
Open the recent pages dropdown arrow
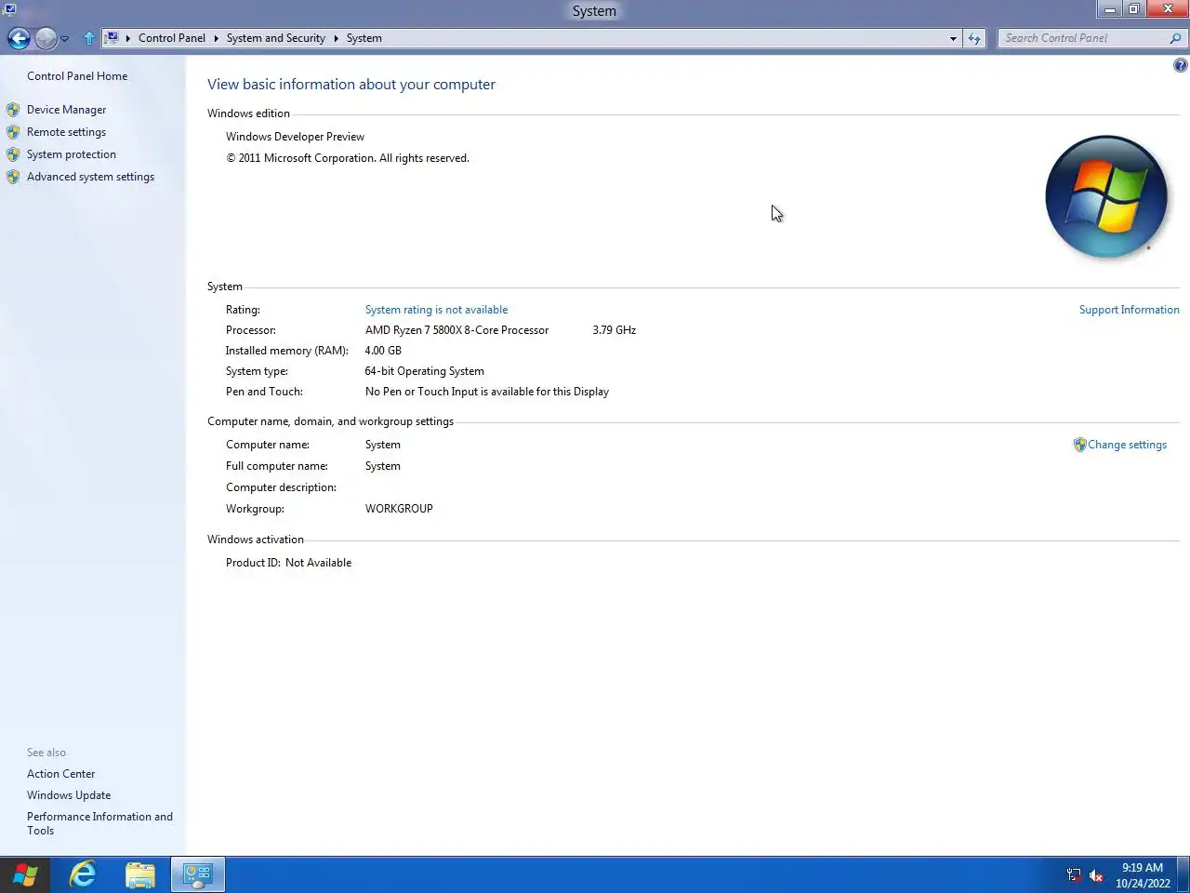65,39
